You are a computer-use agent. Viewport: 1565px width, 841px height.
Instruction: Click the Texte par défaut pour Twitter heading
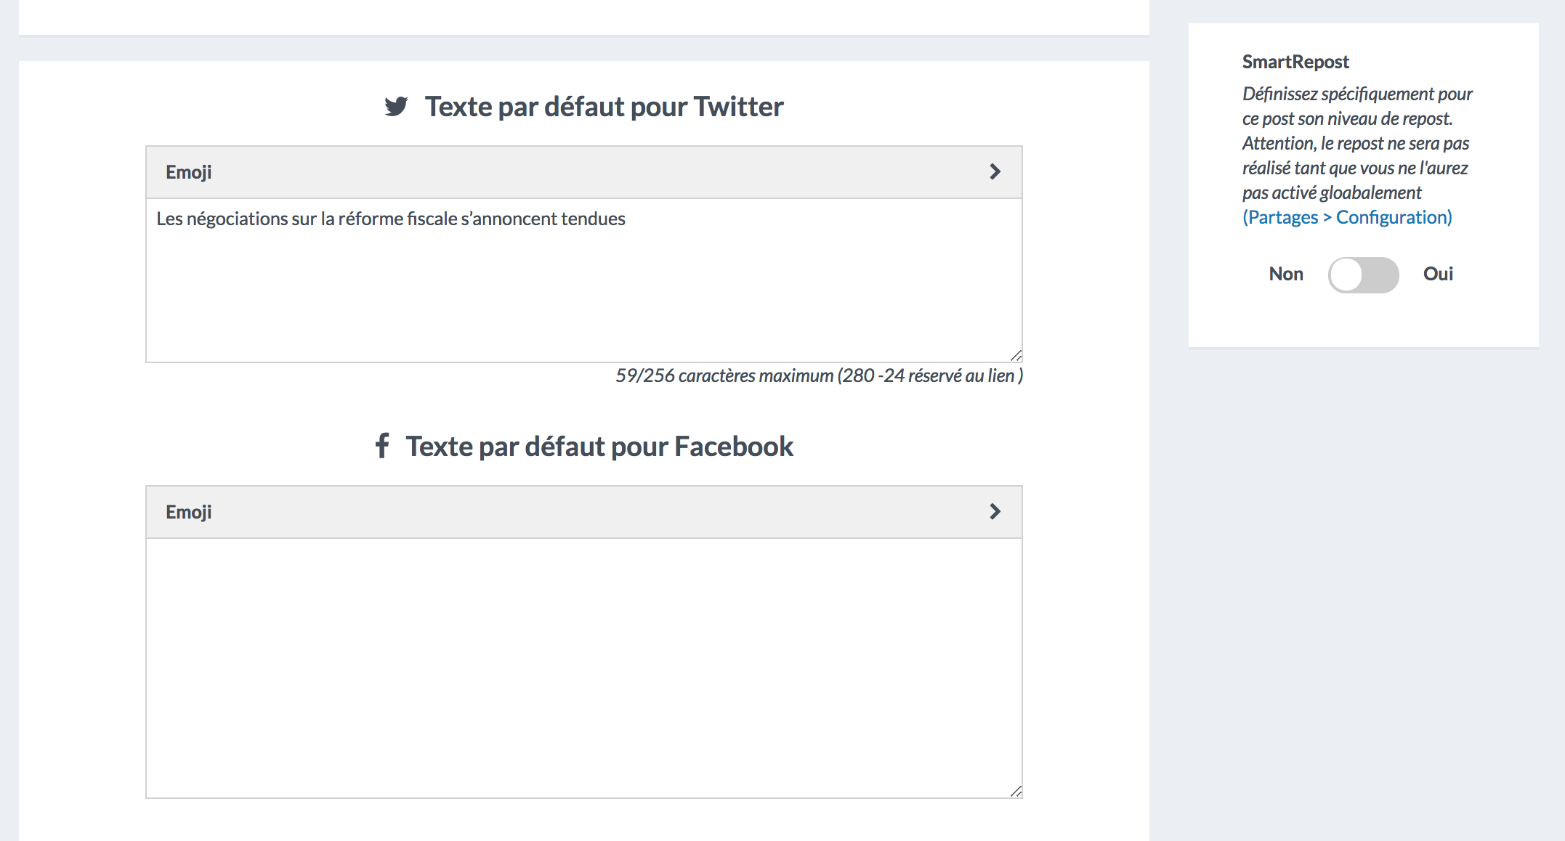tap(604, 106)
